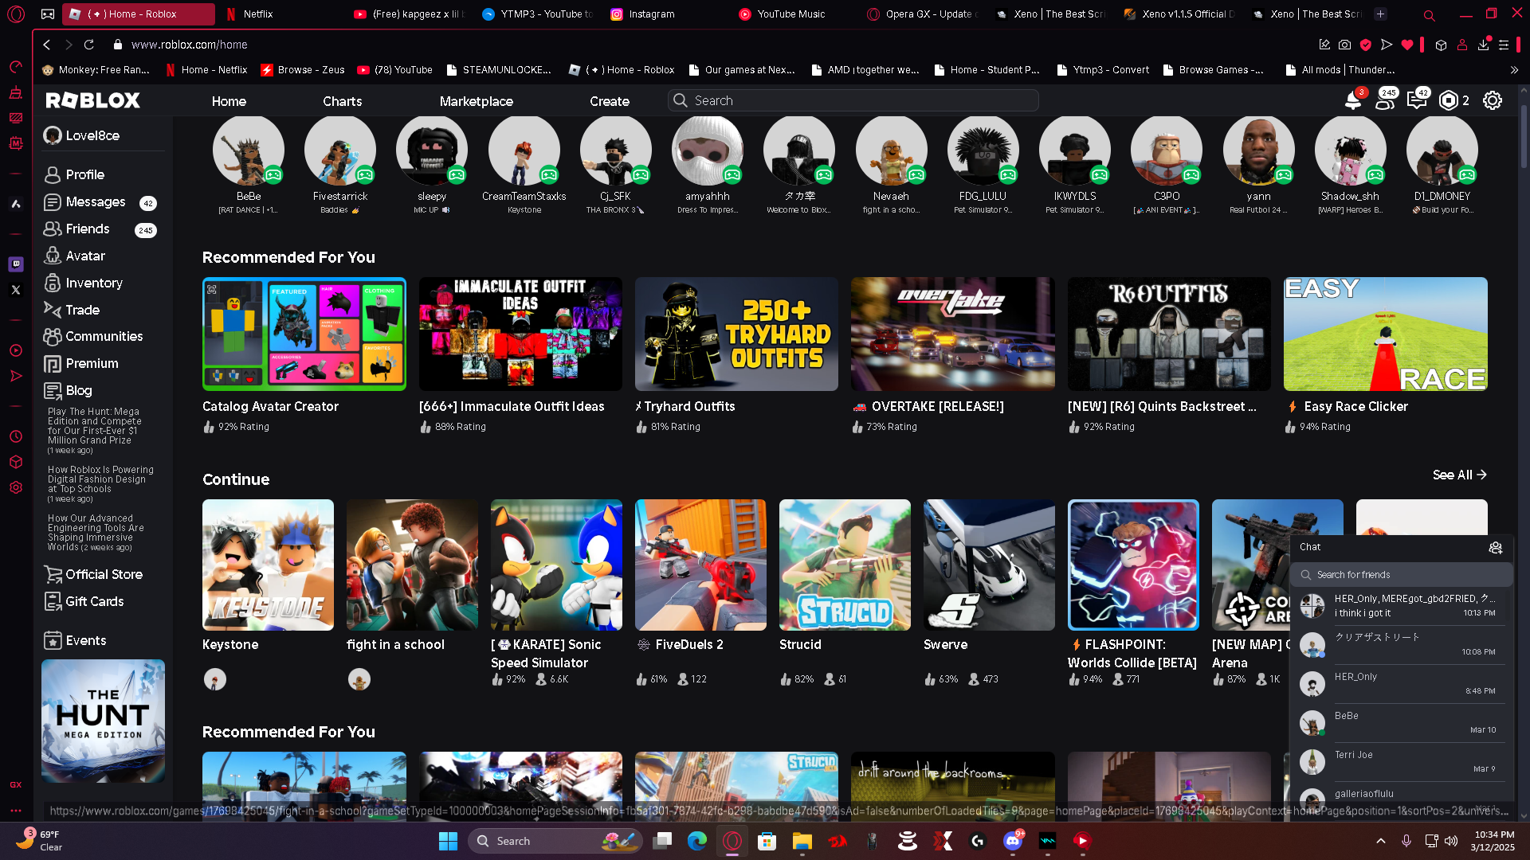Take a snapshot with the camera icon
The width and height of the screenshot is (1530, 860).
coord(1344,45)
